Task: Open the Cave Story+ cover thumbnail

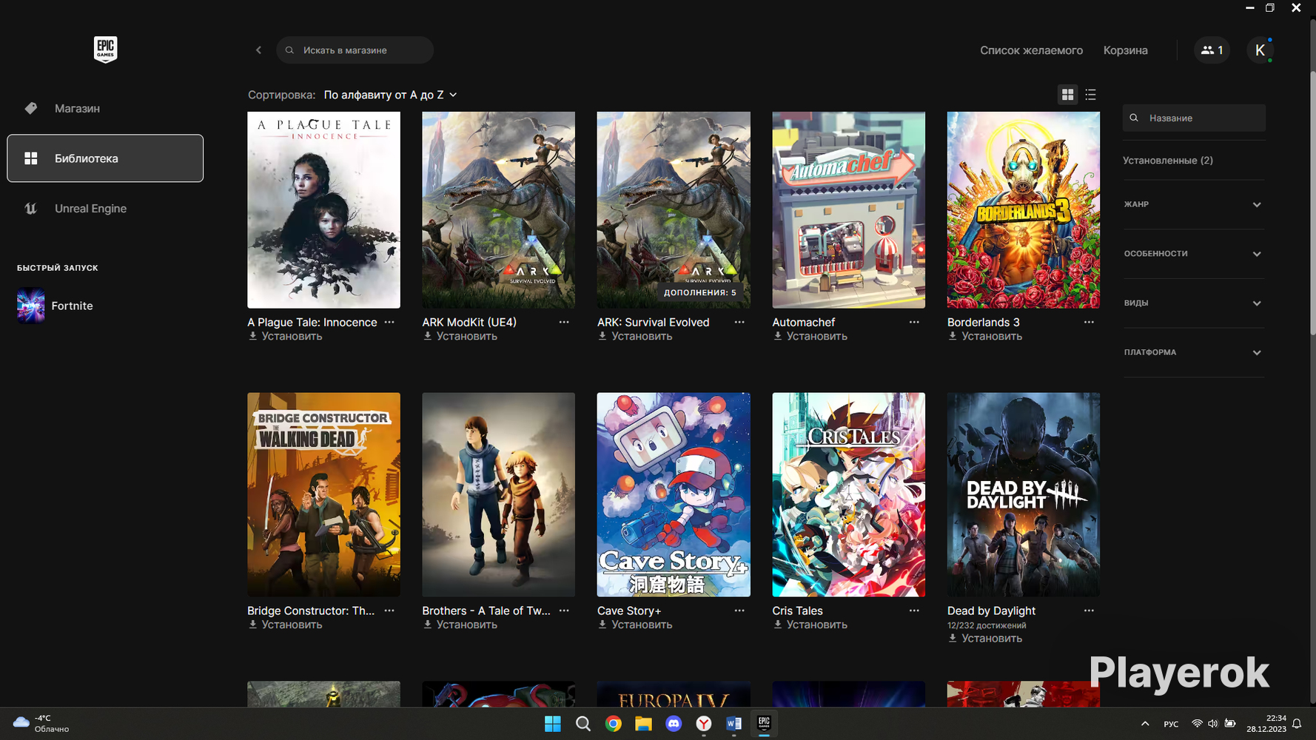Action: (674, 494)
